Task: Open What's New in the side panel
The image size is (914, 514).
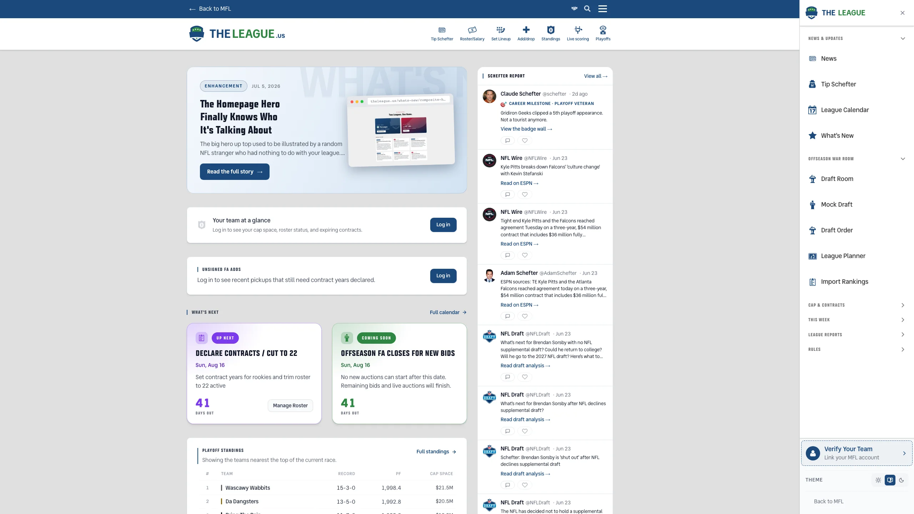Action: coord(856,136)
